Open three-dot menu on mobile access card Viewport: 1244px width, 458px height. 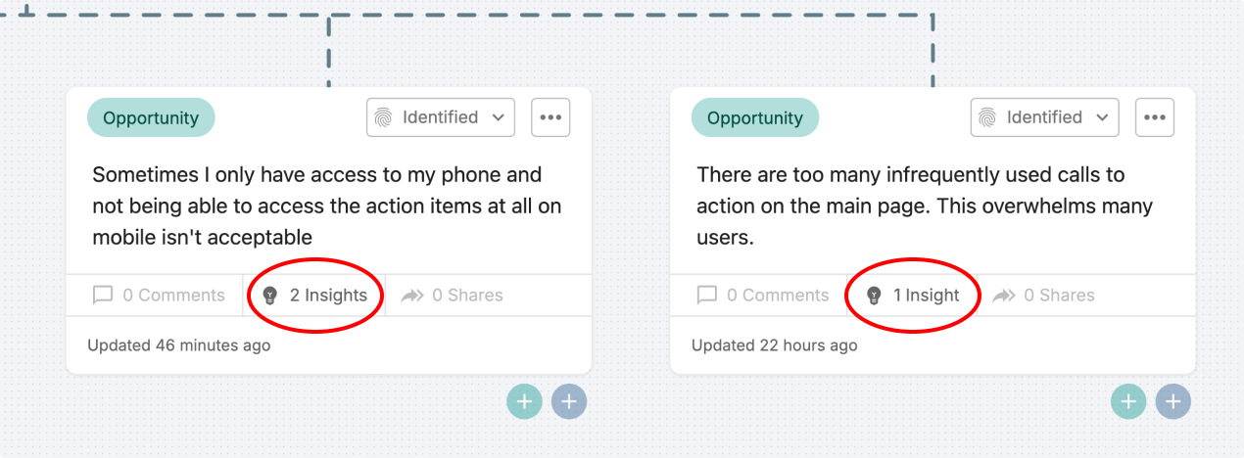click(x=550, y=117)
